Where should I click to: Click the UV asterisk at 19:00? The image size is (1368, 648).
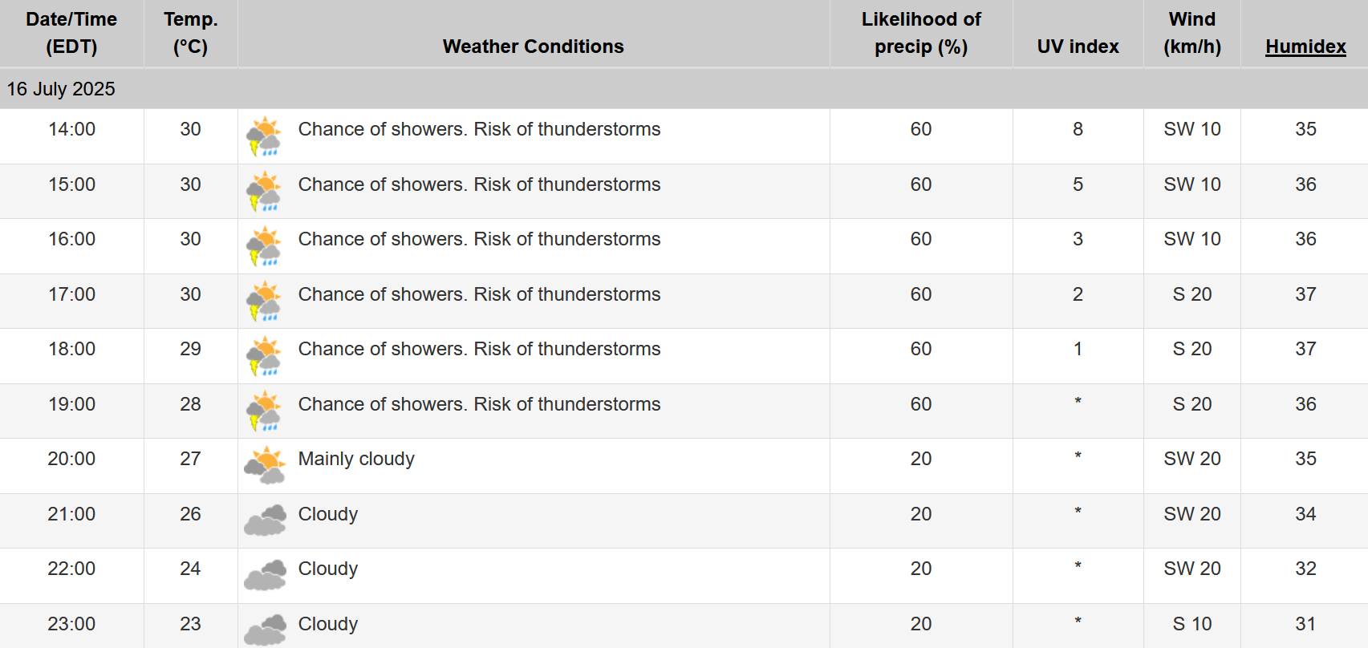[x=1078, y=401]
